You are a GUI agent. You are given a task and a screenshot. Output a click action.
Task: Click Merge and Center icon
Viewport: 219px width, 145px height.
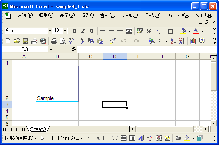tap(129, 31)
